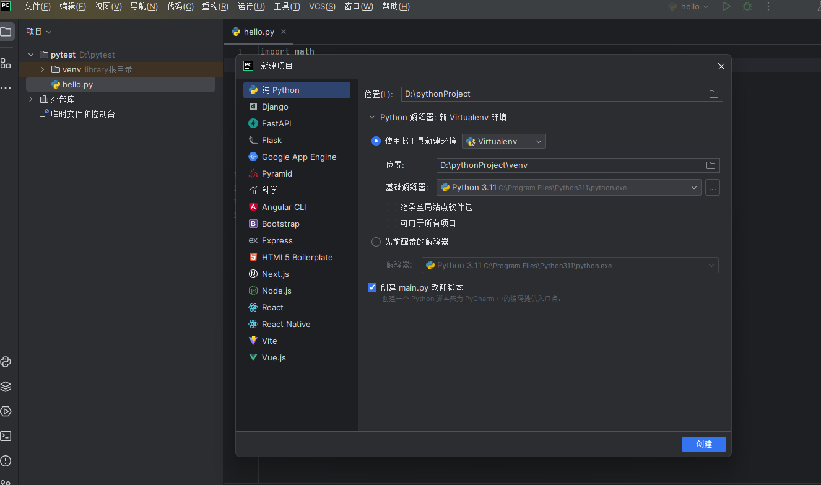Open the disabled 解释器 dropdown
The height and width of the screenshot is (485, 821).
click(570, 265)
